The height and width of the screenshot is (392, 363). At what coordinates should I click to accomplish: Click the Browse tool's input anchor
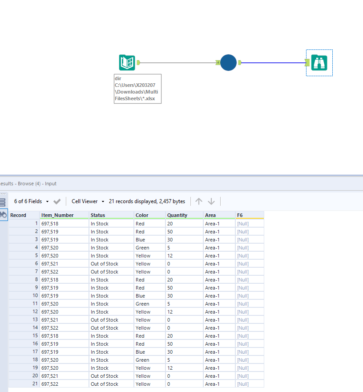coord(307,62)
